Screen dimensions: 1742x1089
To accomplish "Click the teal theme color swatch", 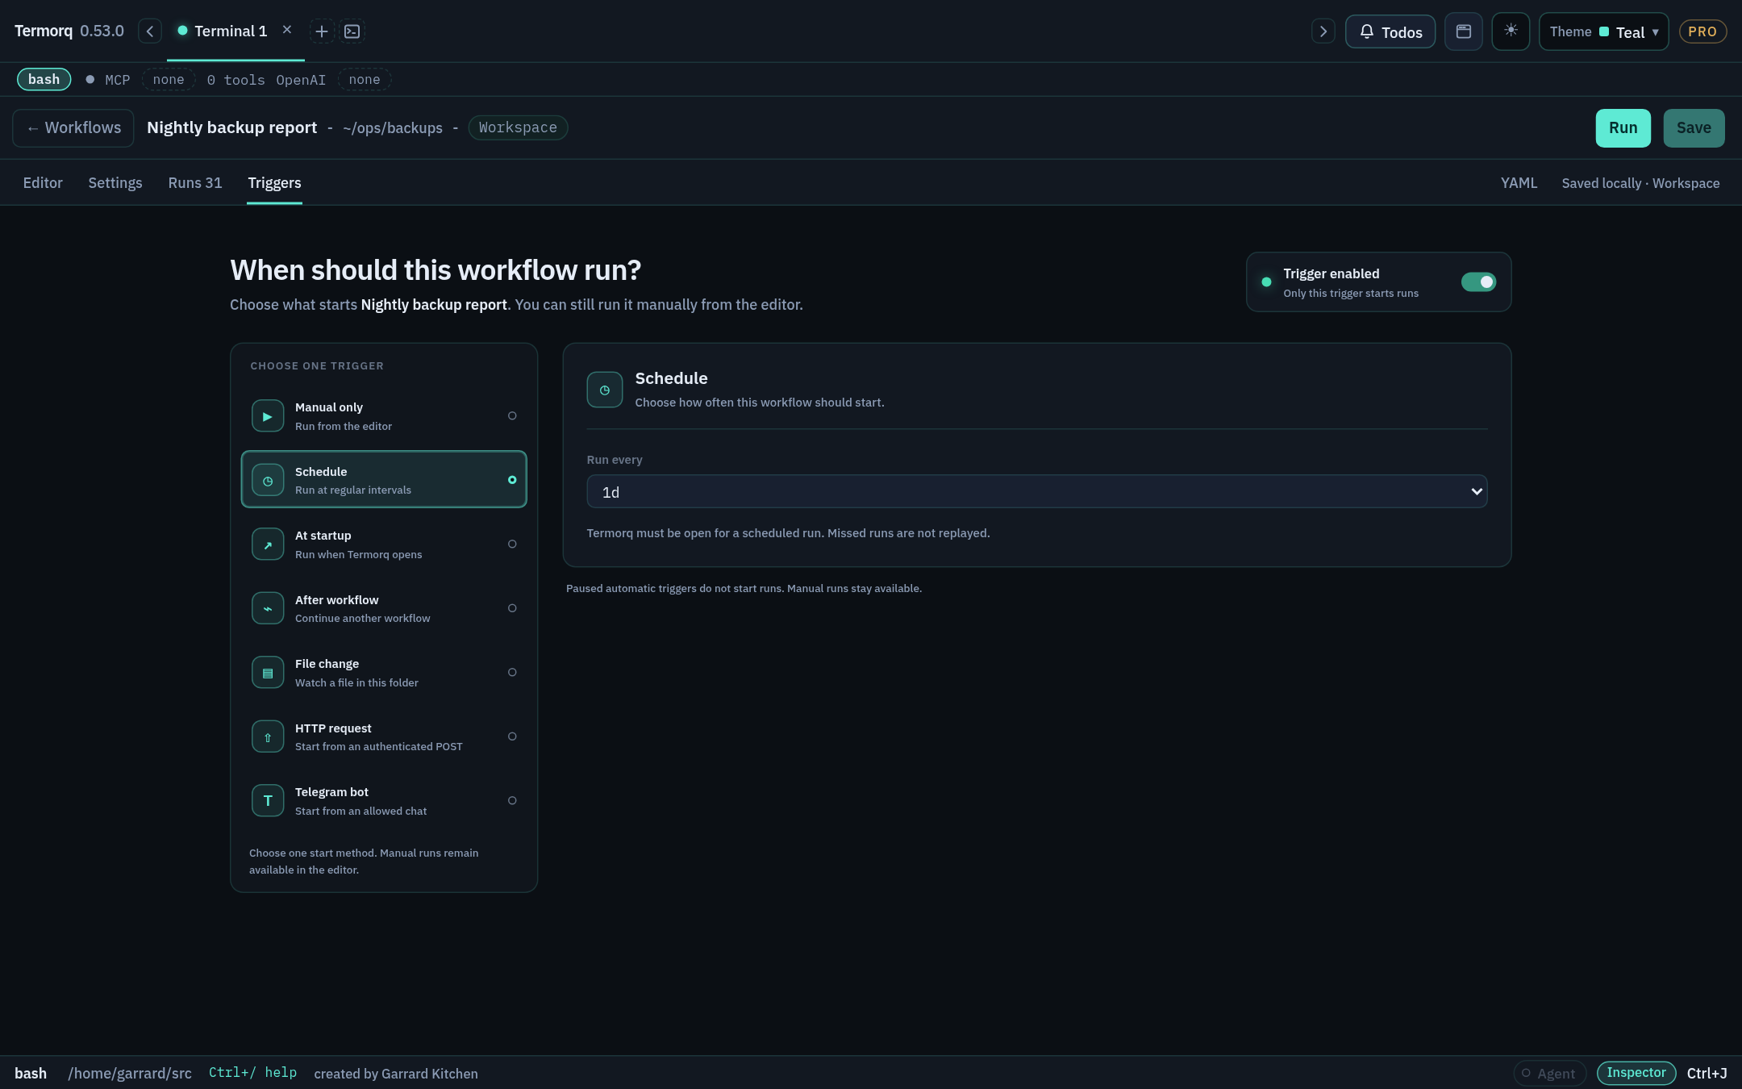I will [x=1604, y=31].
